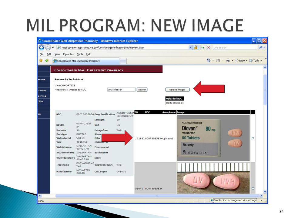Image resolution: width=291 pixels, height=218 pixels.
Task: Click the Image column header
Action: click(x=181, y=112)
